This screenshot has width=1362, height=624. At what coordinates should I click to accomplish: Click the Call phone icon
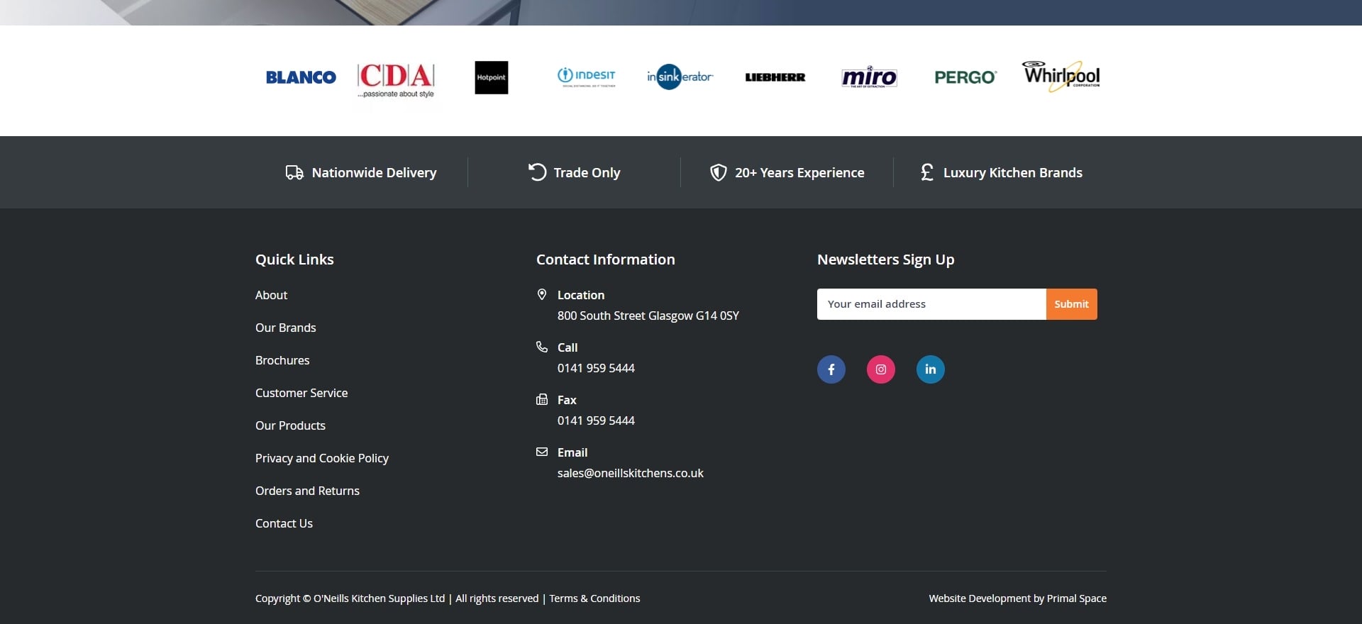coord(542,347)
